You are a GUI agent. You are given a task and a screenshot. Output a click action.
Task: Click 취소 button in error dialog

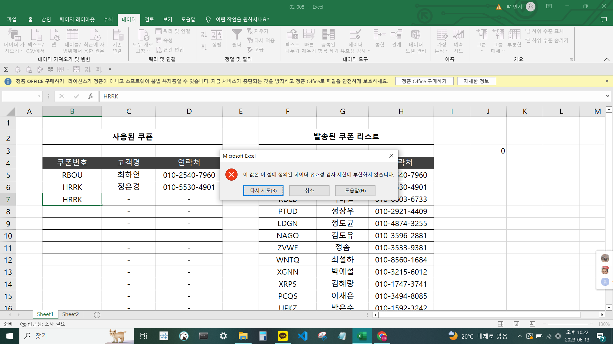point(309,190)
